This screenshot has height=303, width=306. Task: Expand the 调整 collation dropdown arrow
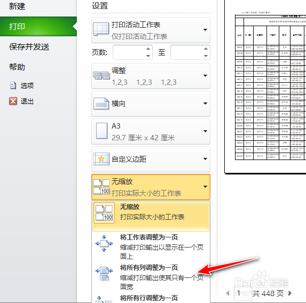[x=205, y=76]
